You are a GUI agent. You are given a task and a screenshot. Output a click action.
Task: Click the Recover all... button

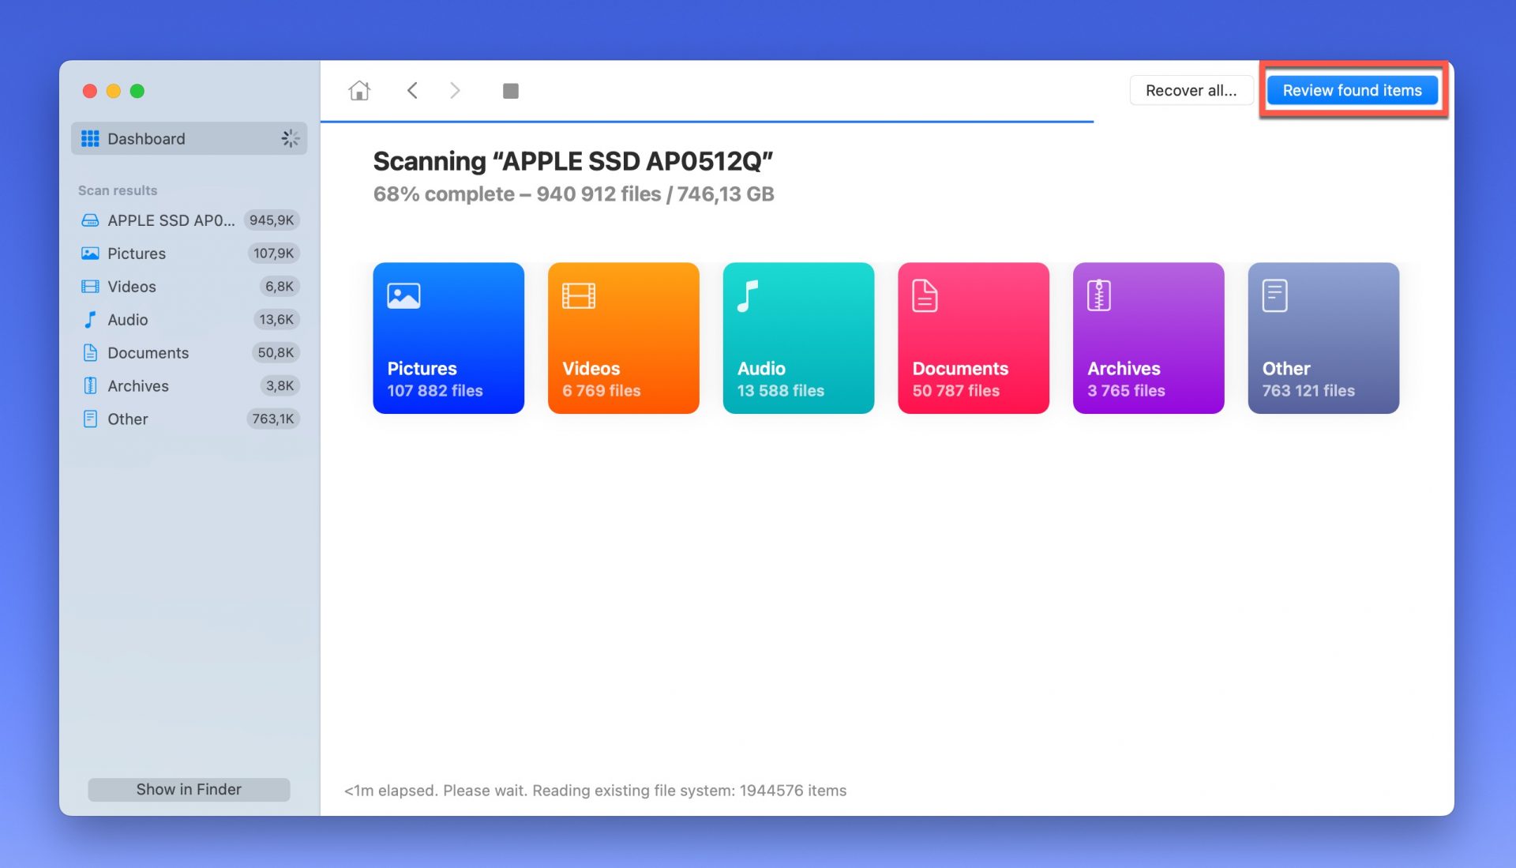tap(1191, 91)
